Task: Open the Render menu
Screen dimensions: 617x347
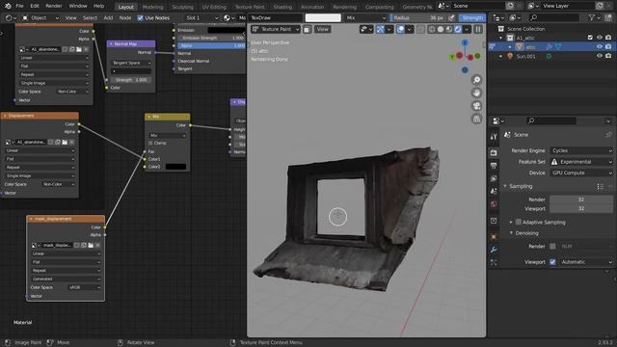Action: click(54, 6)
